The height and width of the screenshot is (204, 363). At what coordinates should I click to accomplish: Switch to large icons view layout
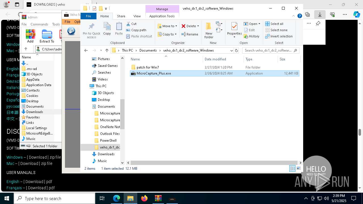click(298, 169)
